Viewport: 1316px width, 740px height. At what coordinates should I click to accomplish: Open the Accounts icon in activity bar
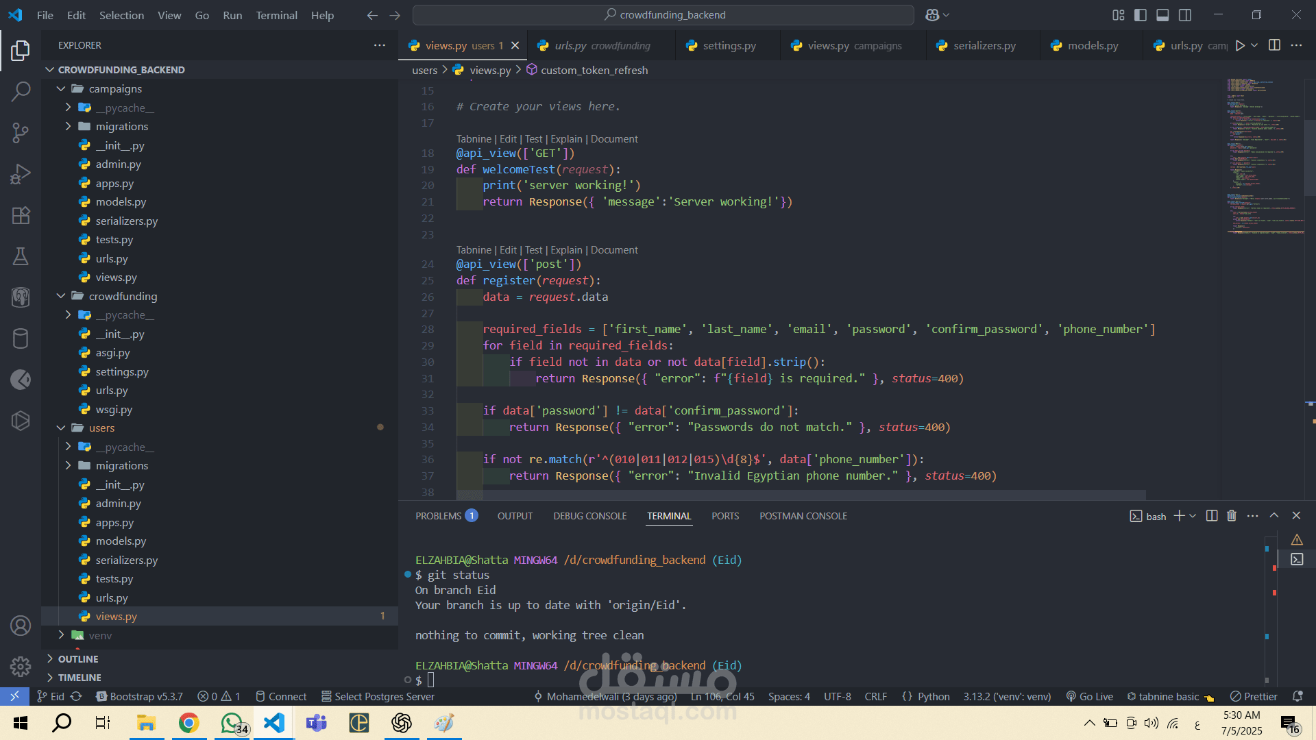[21, 626]
